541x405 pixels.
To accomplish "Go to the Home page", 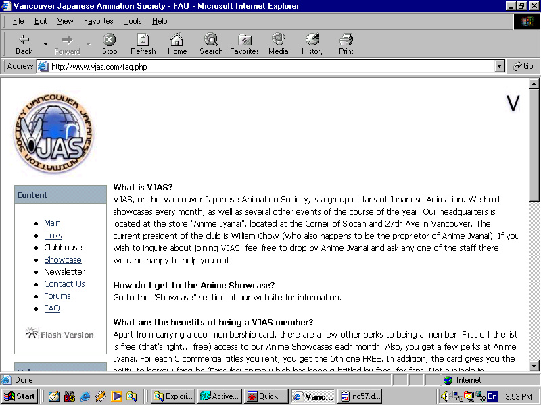I will pos(177,45).
